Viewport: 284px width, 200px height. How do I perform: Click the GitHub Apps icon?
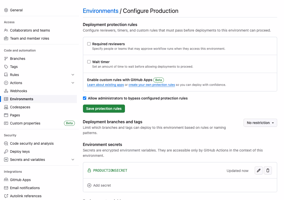tap(6, 180)
